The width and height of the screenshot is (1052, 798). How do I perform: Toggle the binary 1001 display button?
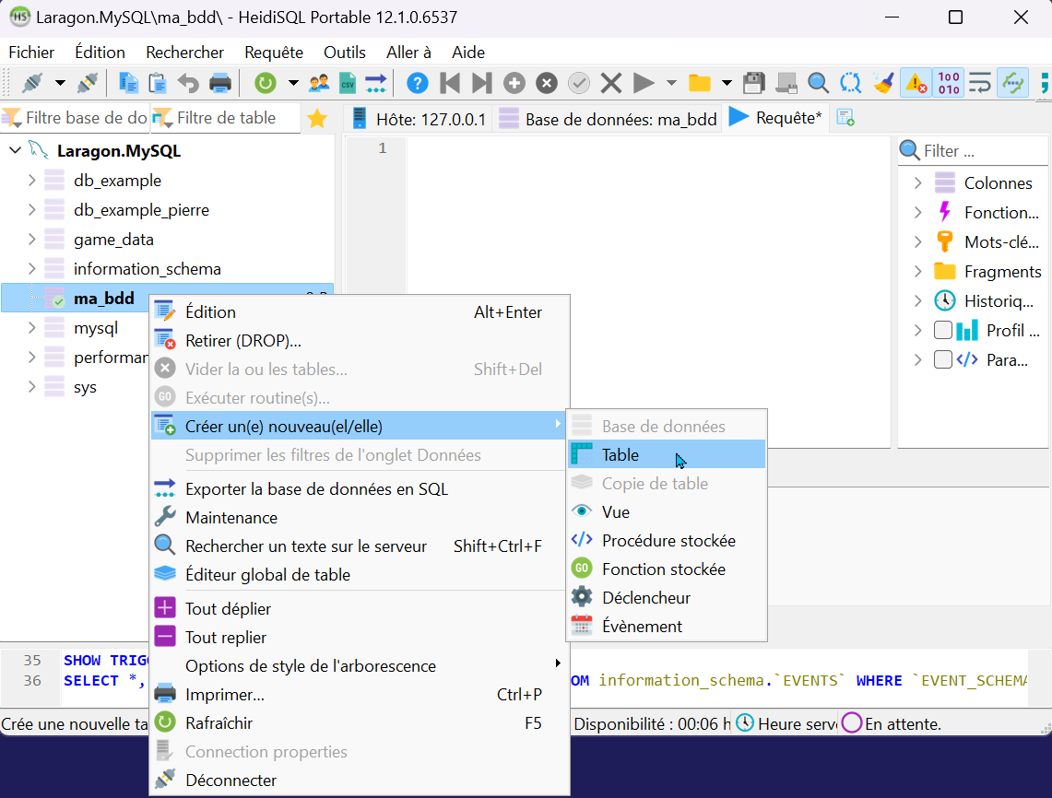point(948,83)
